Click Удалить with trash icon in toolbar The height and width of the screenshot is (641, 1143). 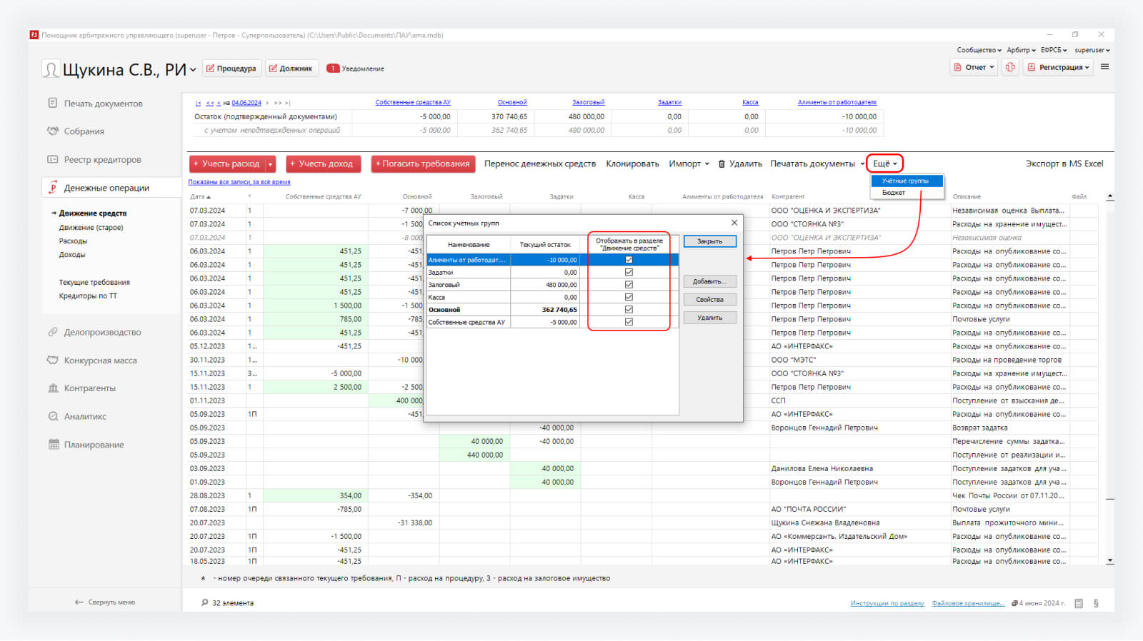(x=740, y=163)
